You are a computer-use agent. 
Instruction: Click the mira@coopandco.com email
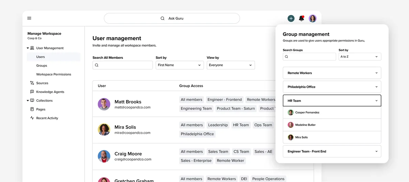coord(132,133)
